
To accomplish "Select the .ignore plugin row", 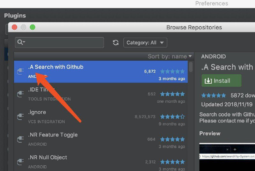I will click(96, 117).
